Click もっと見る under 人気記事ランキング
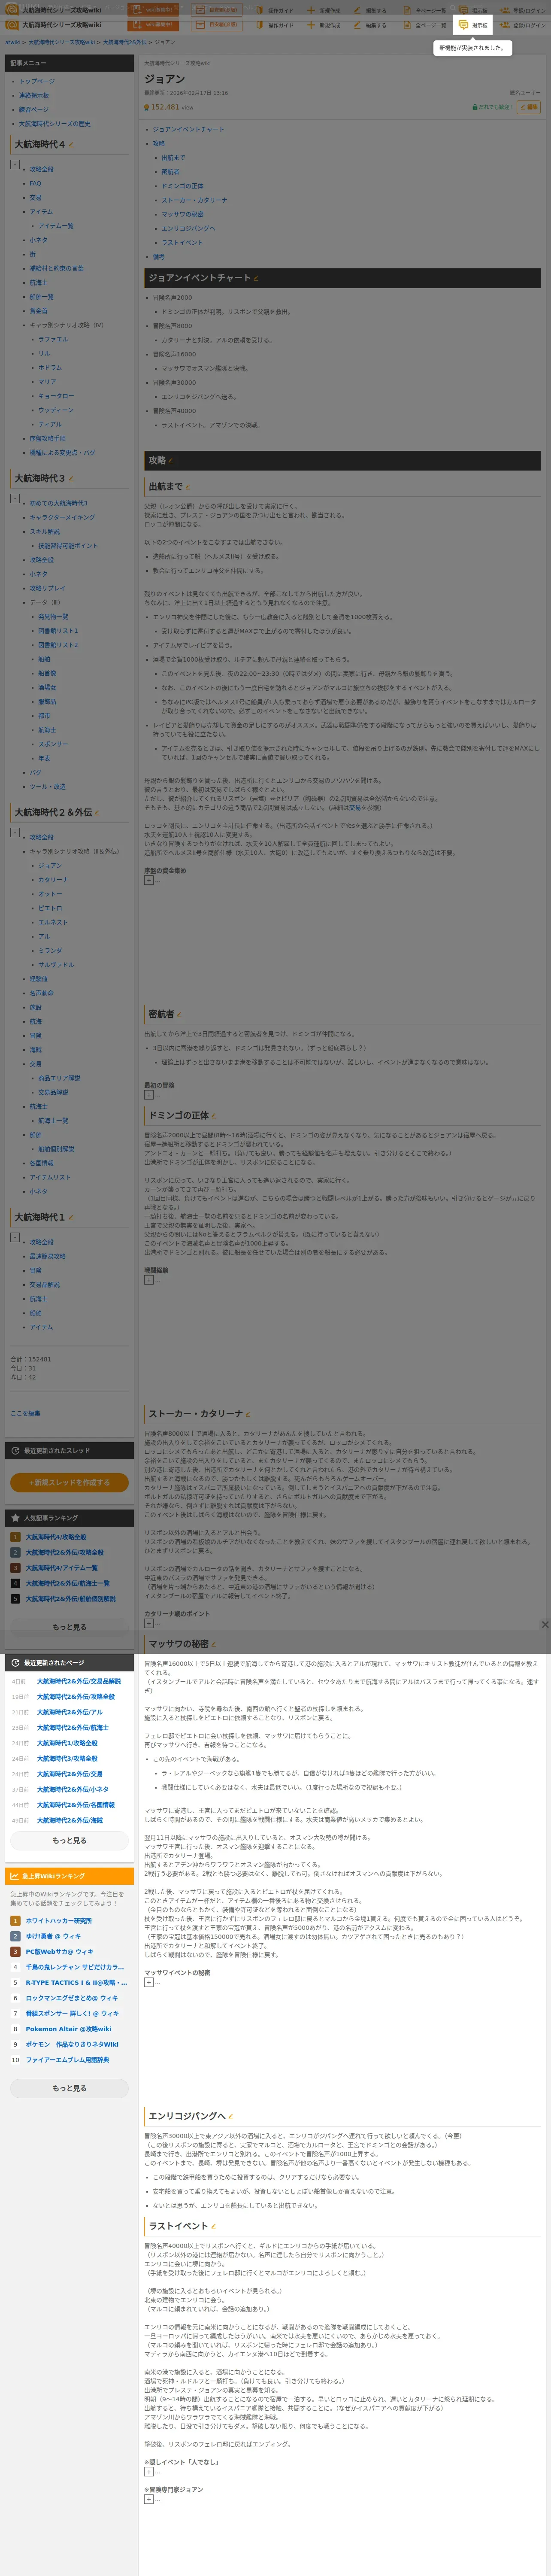 pos(69,1627)
